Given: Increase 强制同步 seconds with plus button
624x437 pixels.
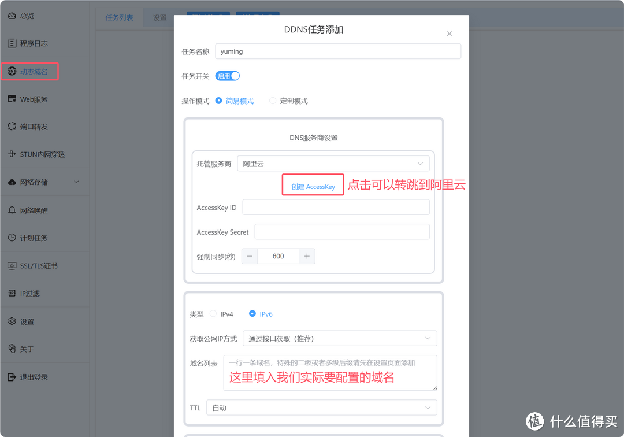Looking at the screenshot, I should point(307,256).
